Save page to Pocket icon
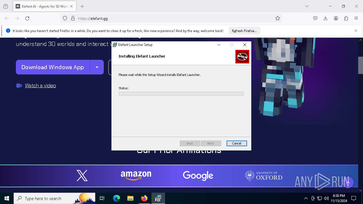 (x=315, y=18)
